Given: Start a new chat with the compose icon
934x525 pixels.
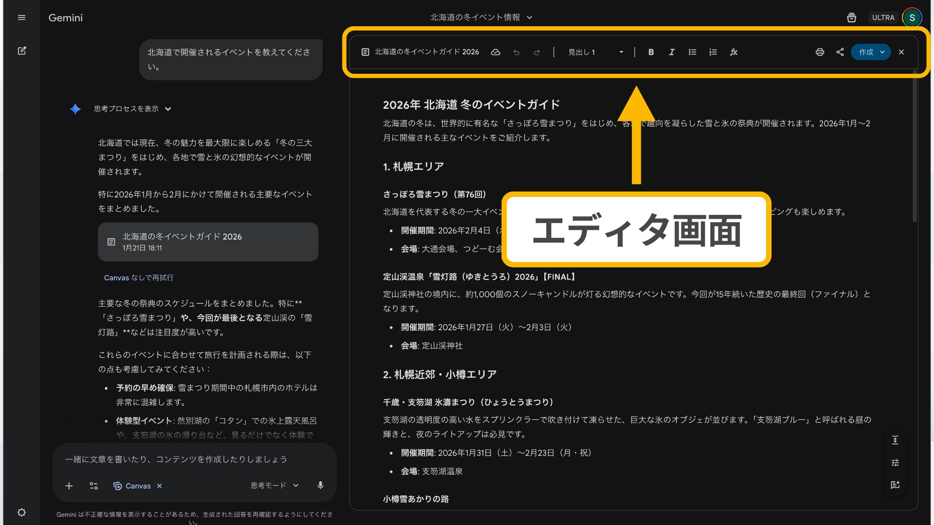Looking at the screenshot, I should tap(21, 51).
